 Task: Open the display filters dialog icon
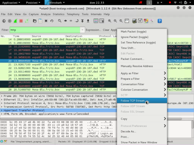[140, 21]
